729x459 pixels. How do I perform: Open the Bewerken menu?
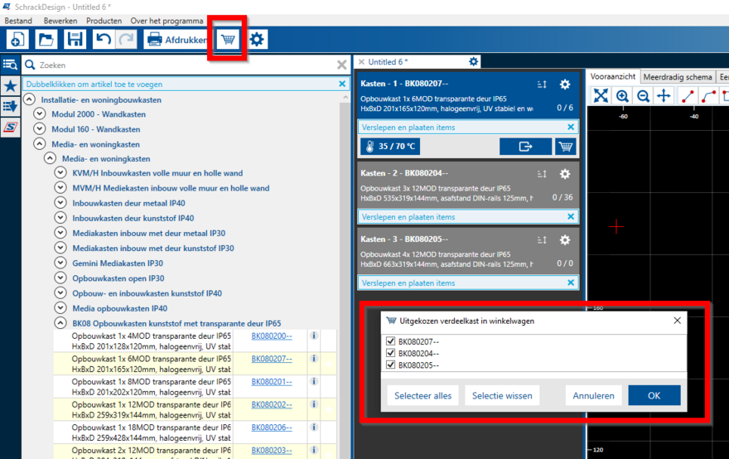pos(60,21)
